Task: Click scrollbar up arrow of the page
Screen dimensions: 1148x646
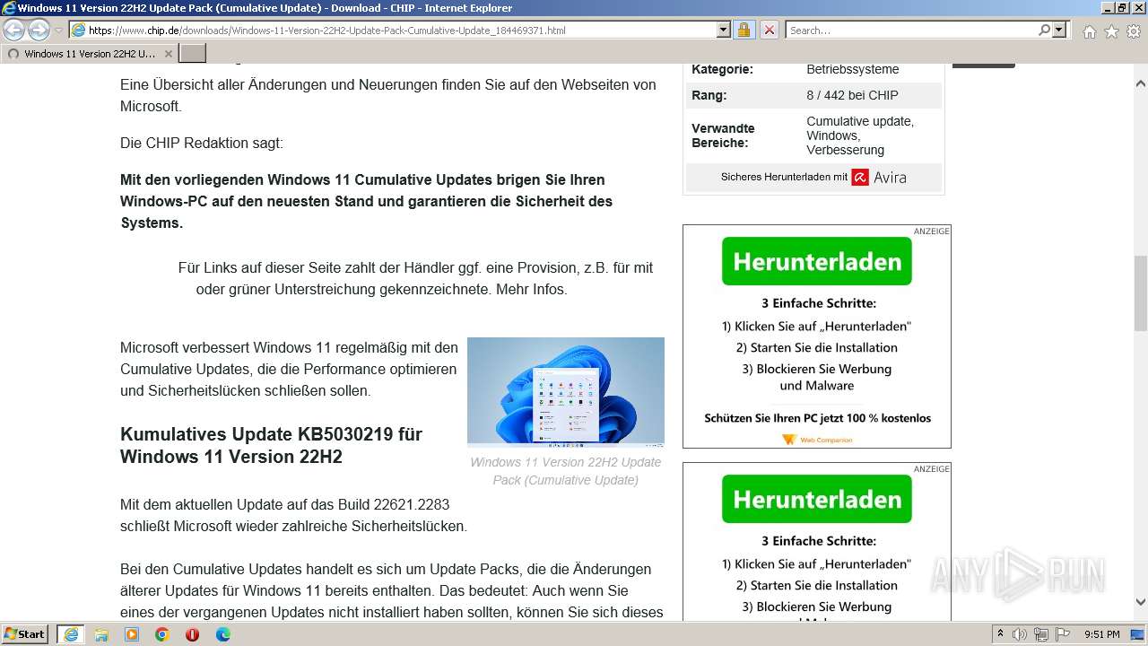Action: 1141,83
